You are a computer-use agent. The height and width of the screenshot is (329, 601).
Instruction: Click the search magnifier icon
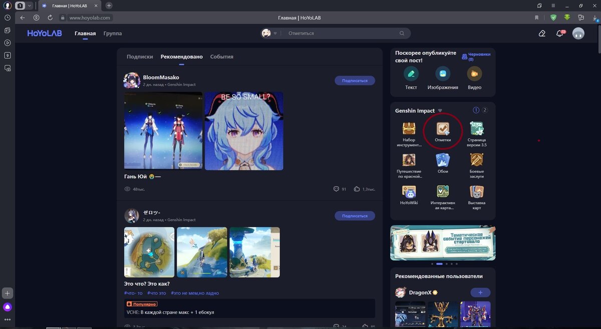tap(402, 33)
